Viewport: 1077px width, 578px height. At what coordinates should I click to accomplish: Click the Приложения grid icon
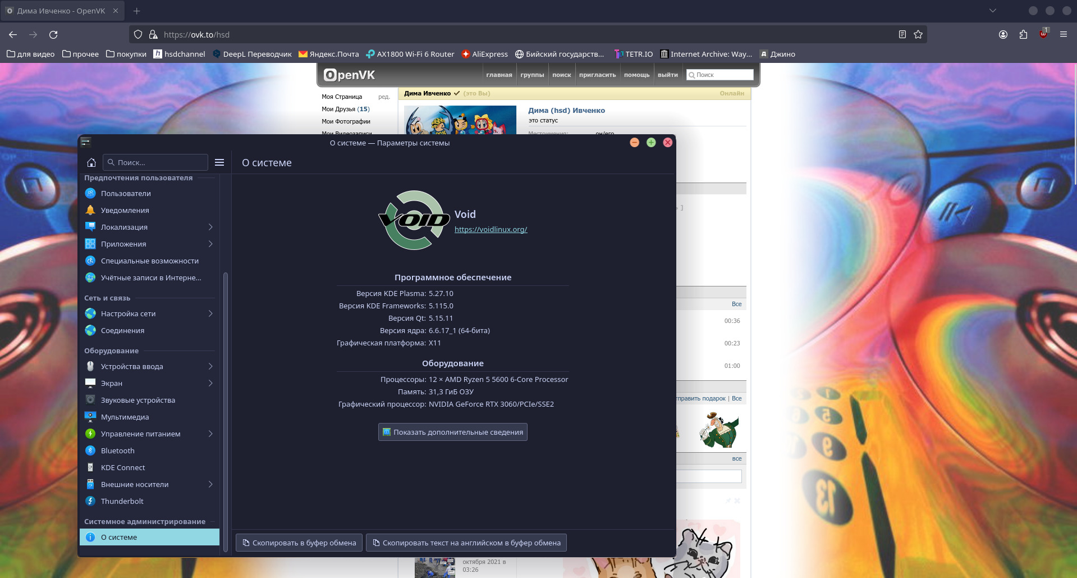pyautogui.click(x=90, y=244)
